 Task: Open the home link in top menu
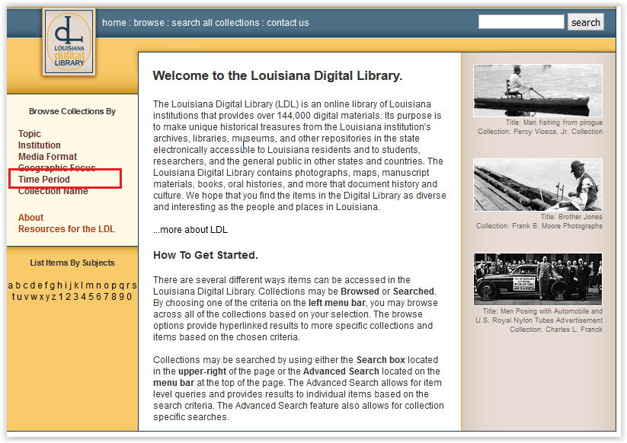(x=114, y=23)
